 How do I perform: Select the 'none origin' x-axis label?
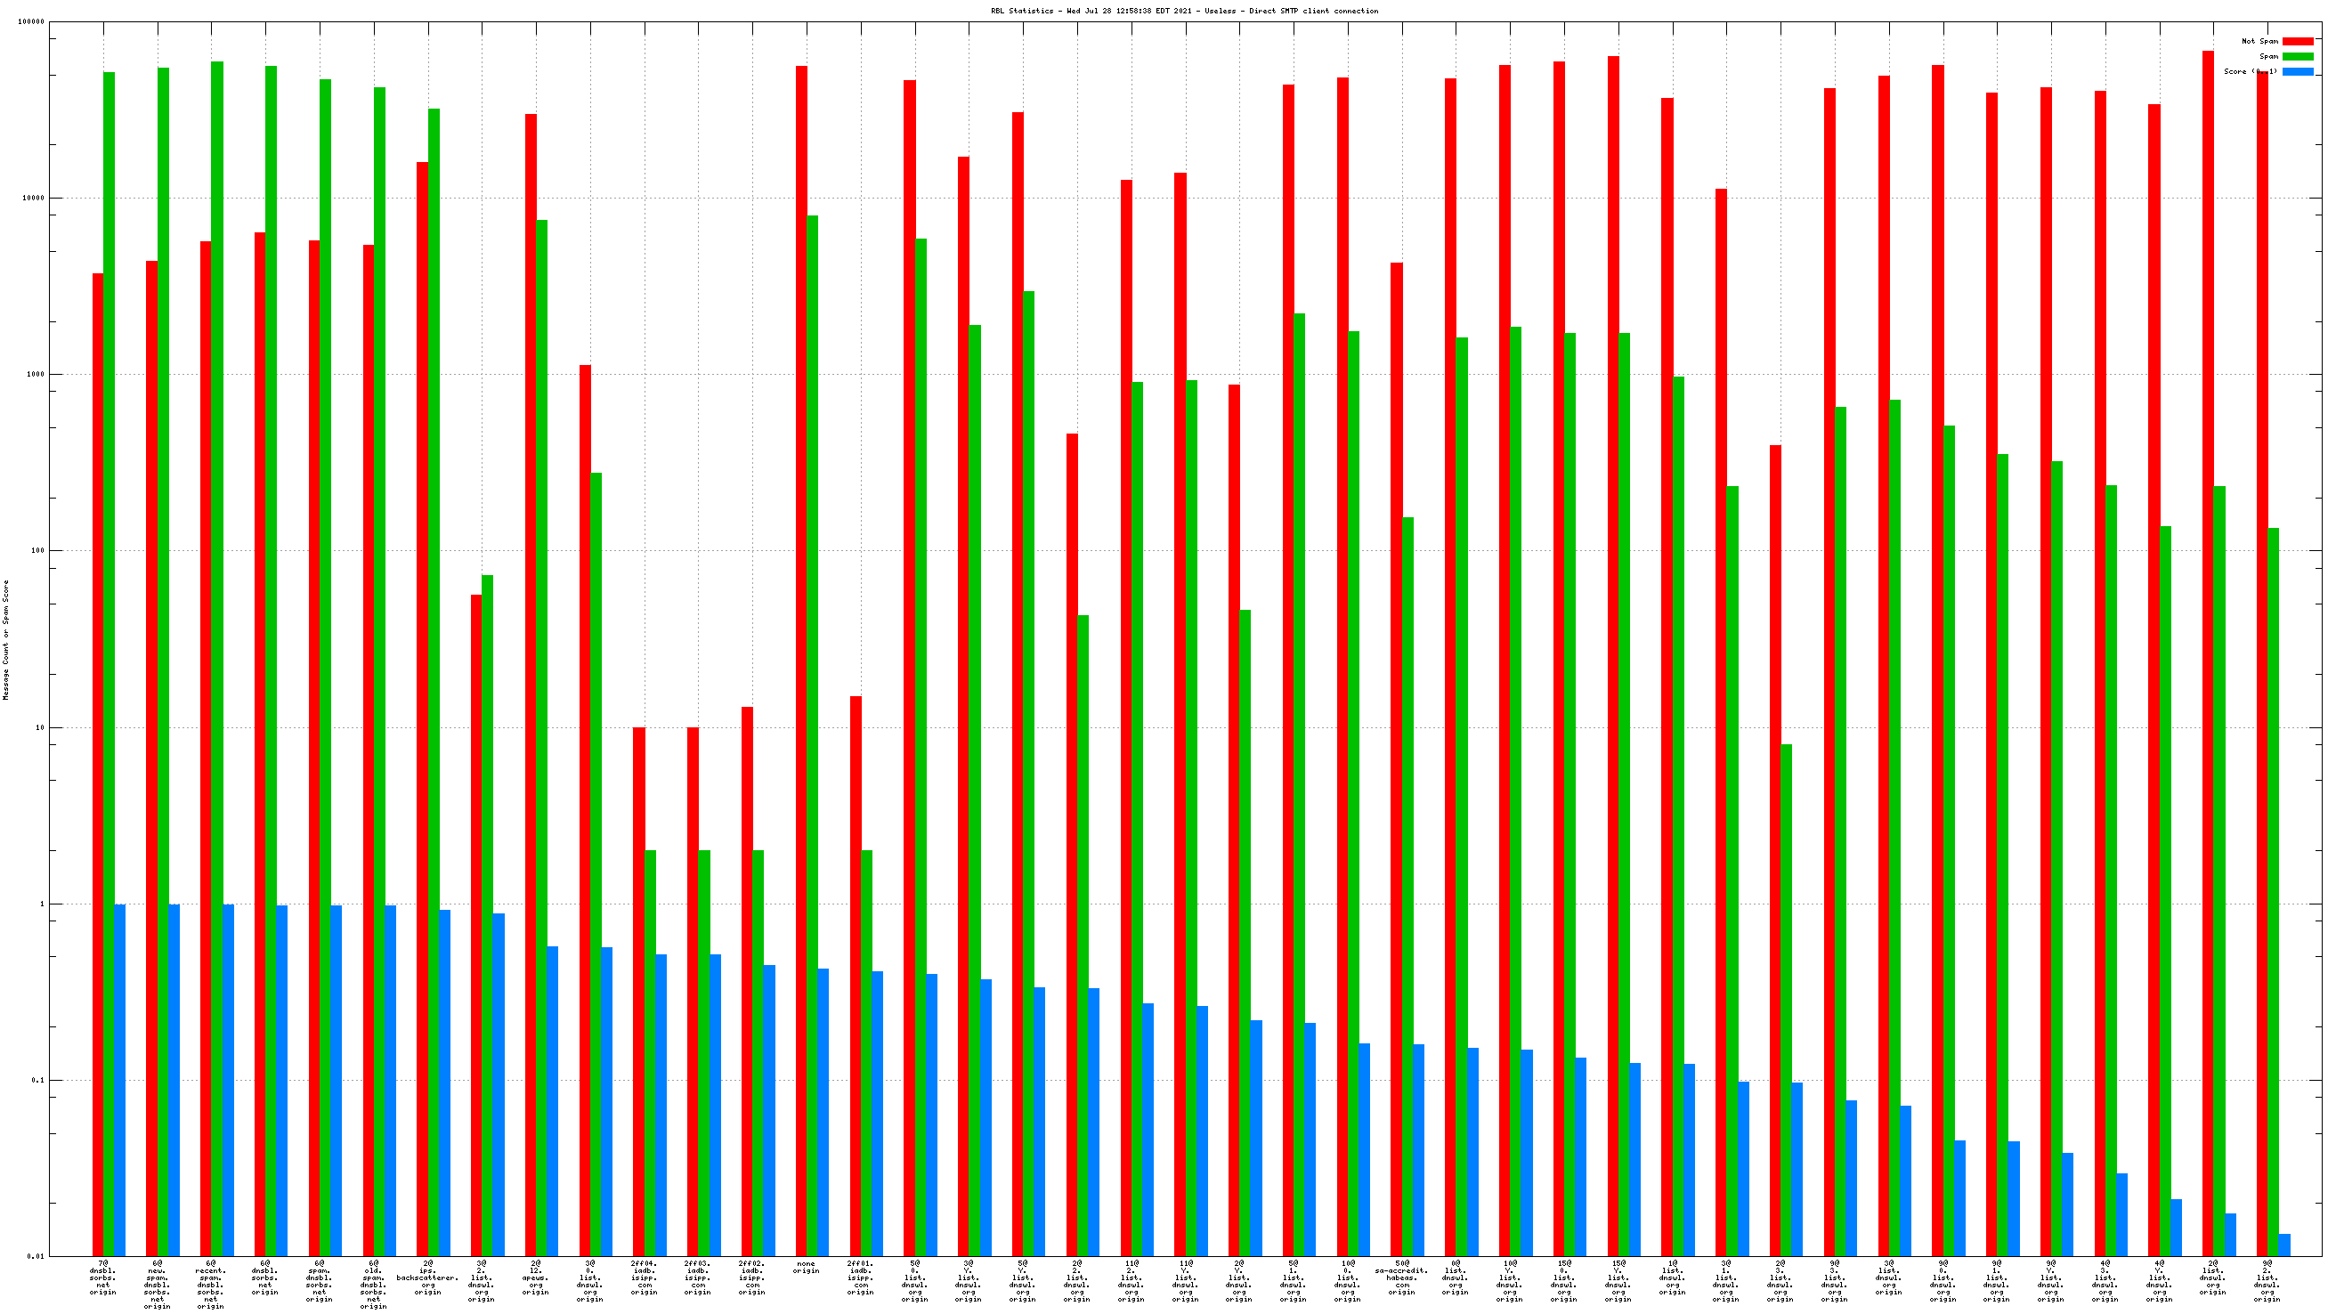click(x=806, y=1267)
